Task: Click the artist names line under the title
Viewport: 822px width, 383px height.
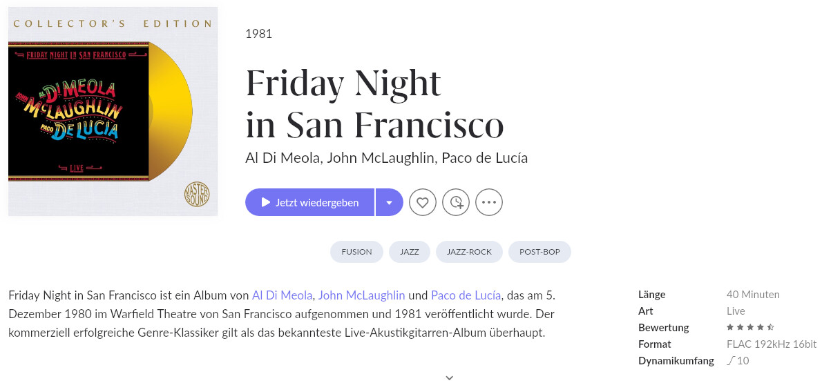Action: click(386, 158)
